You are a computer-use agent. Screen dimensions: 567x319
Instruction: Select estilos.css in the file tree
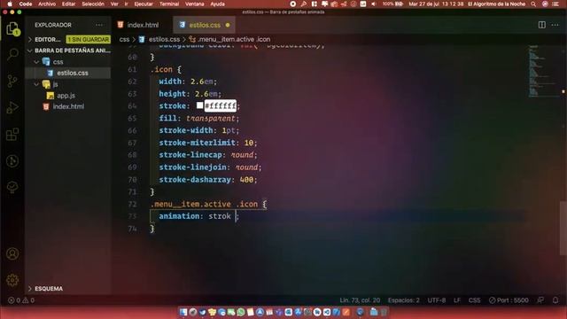click(x=73, y=73)
